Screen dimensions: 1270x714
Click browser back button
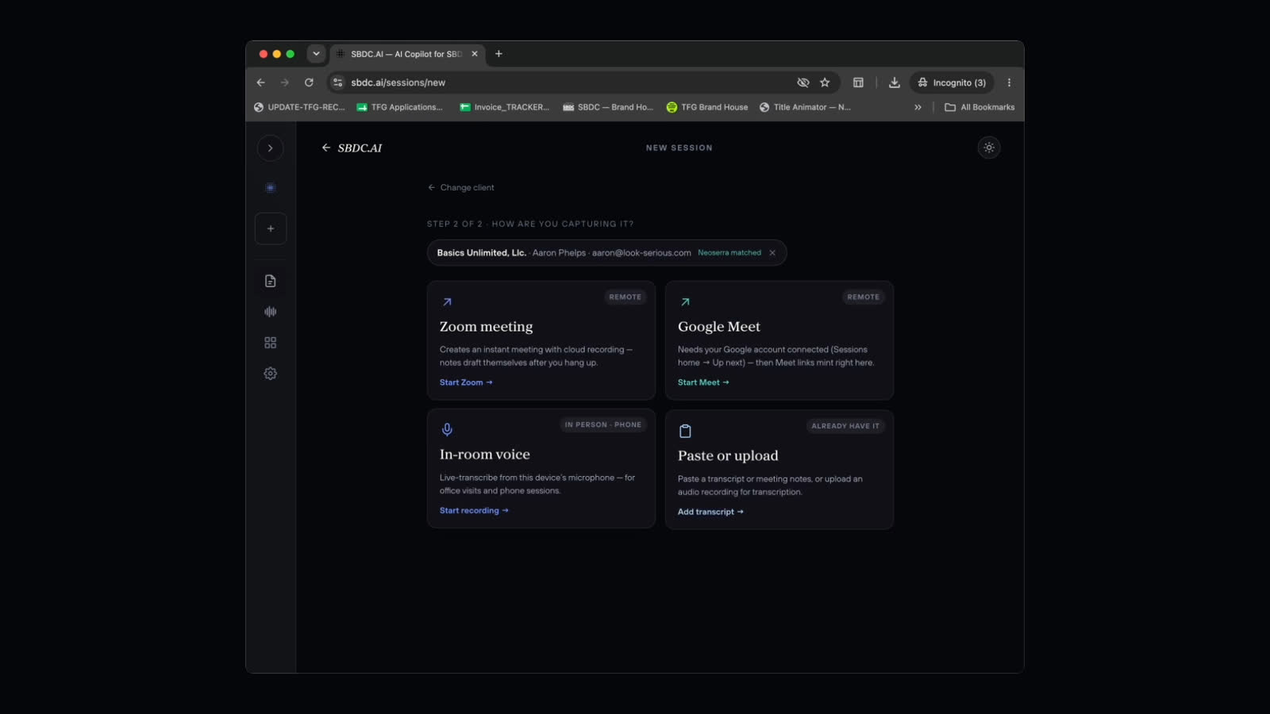pos(260,83)
